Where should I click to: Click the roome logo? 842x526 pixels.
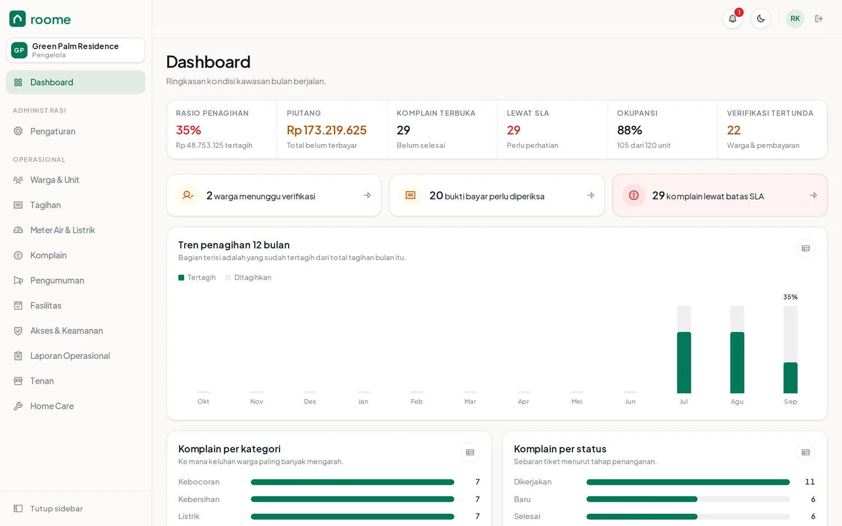(40, 19)
